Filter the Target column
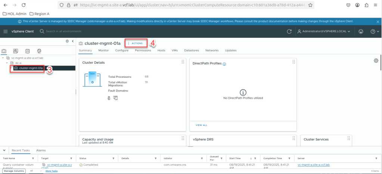Image resolution: width=382 pixels, height=174 pixels. tap(71, 159)
